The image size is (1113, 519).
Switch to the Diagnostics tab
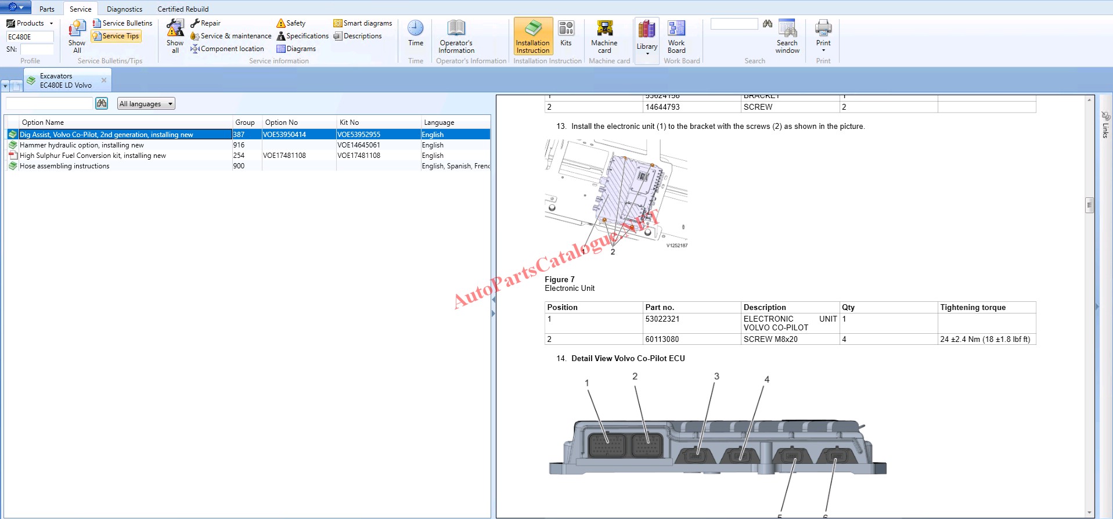coord(124,9)
